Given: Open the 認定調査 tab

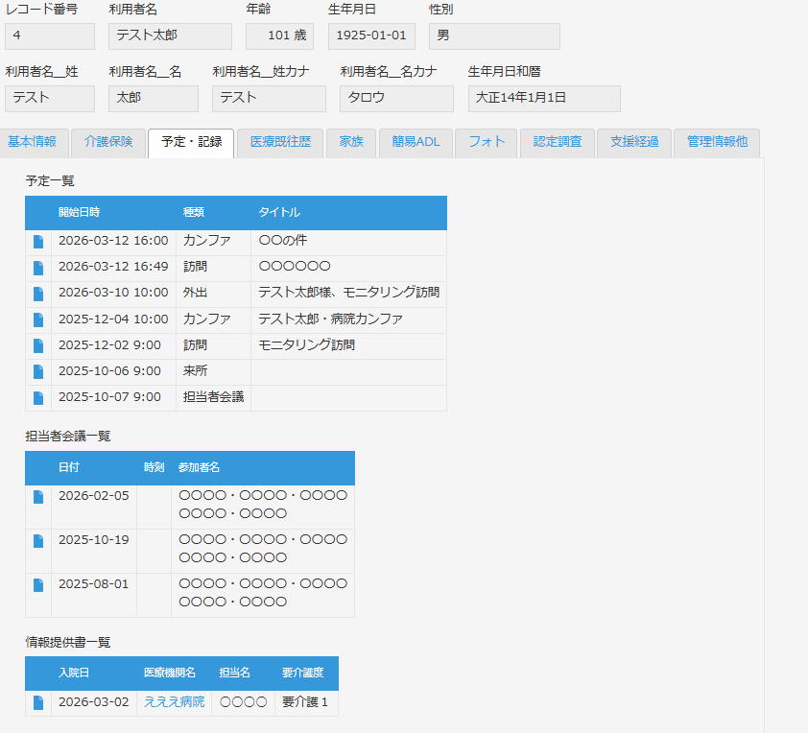Looking at the screenshot, I should [558, 142].
